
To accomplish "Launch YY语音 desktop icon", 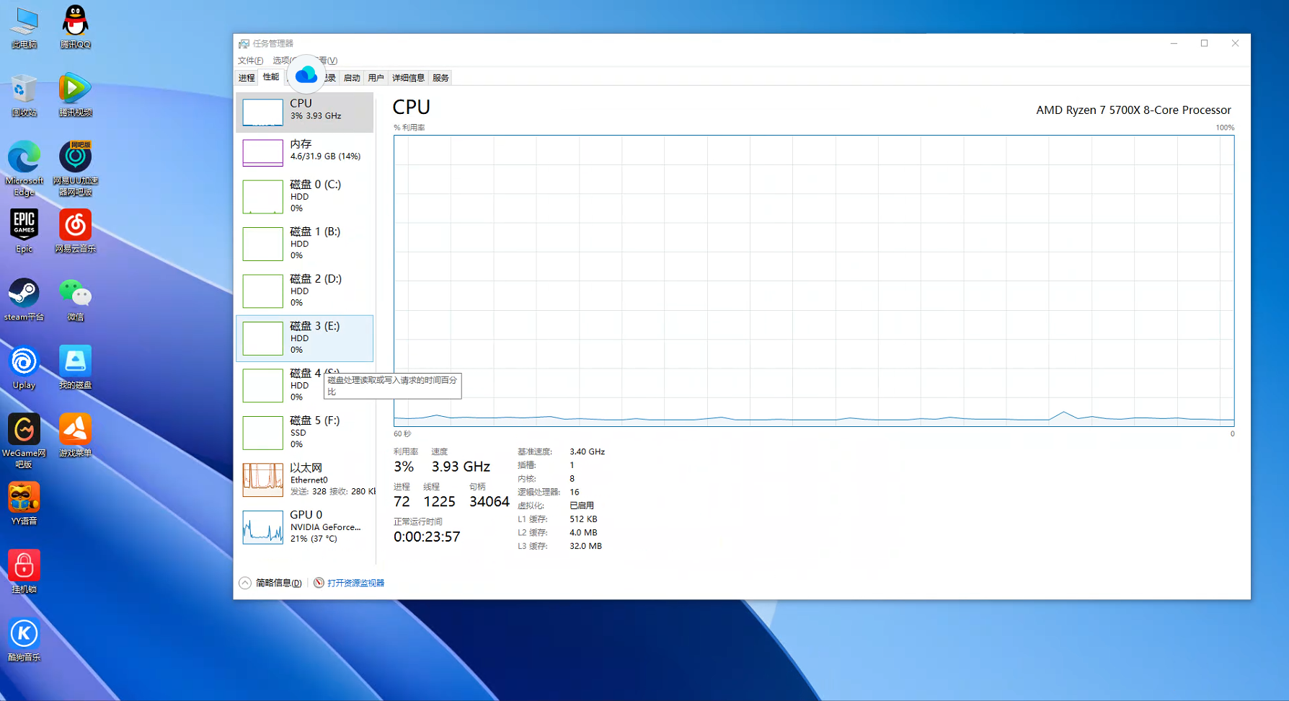I will (x=24, y=503).
